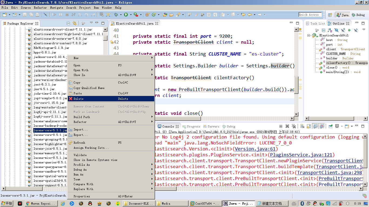Toggle Show Whitespace Characters paragraph icon
This screenshot has height=207, width=369.
(215, 15)
